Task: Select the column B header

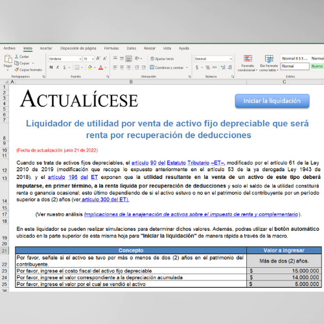Action: pos(131,82)
